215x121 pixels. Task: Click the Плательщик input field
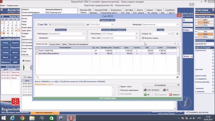66,34
